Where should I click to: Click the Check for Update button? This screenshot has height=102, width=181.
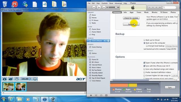pyautogui.click(x=131, y=18)
